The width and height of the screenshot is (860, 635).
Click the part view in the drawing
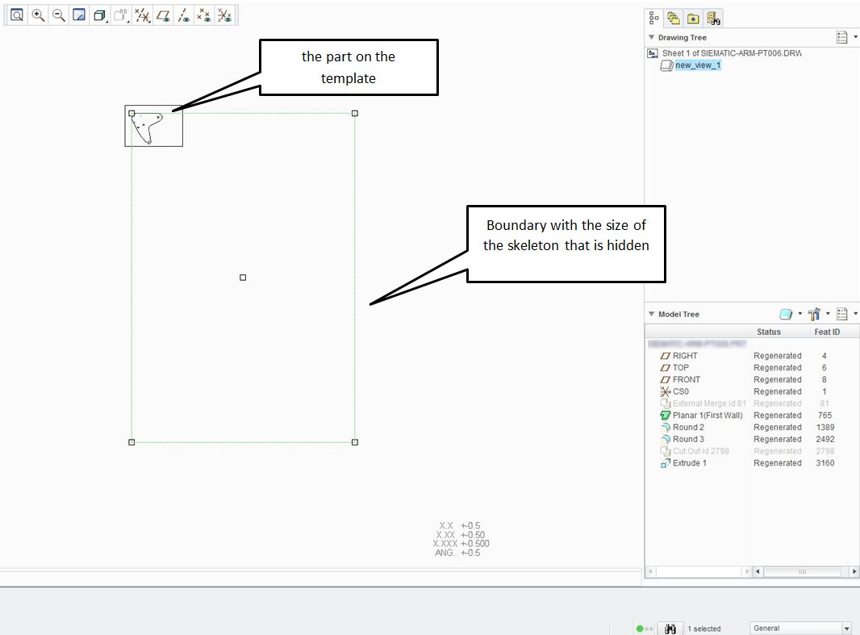coord(147,127)
